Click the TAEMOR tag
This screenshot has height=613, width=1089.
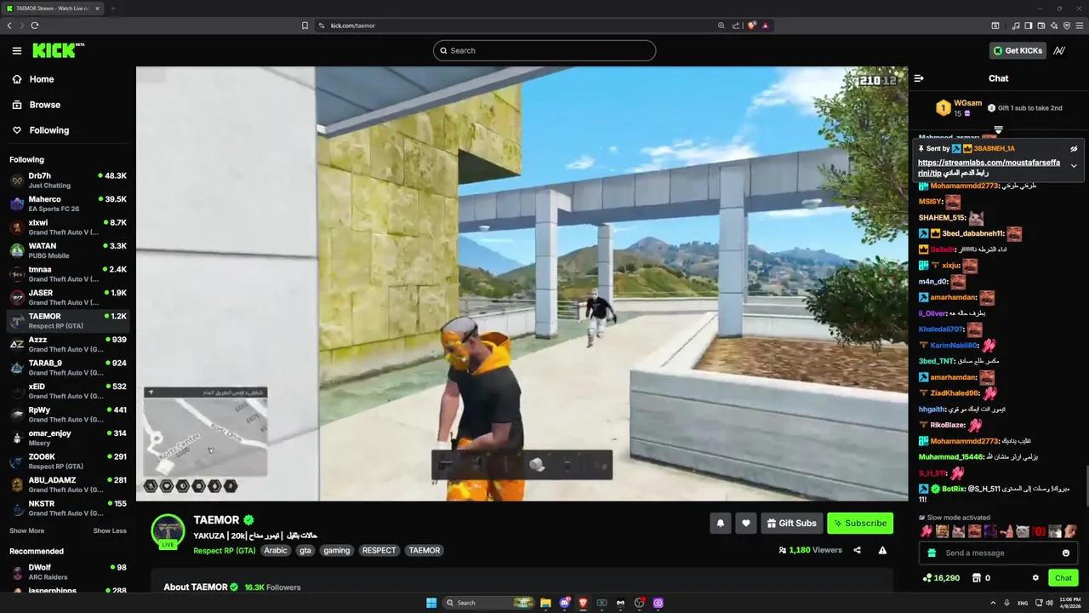[x=425, y=550]
